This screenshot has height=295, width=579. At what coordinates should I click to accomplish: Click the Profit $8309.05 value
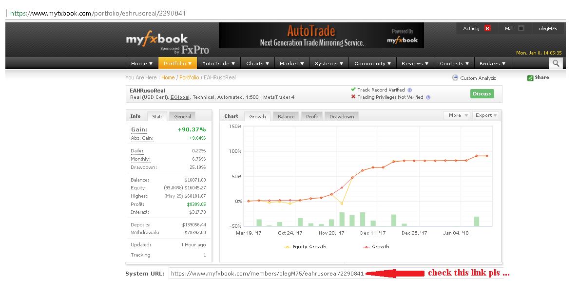(x=196, y=204)
